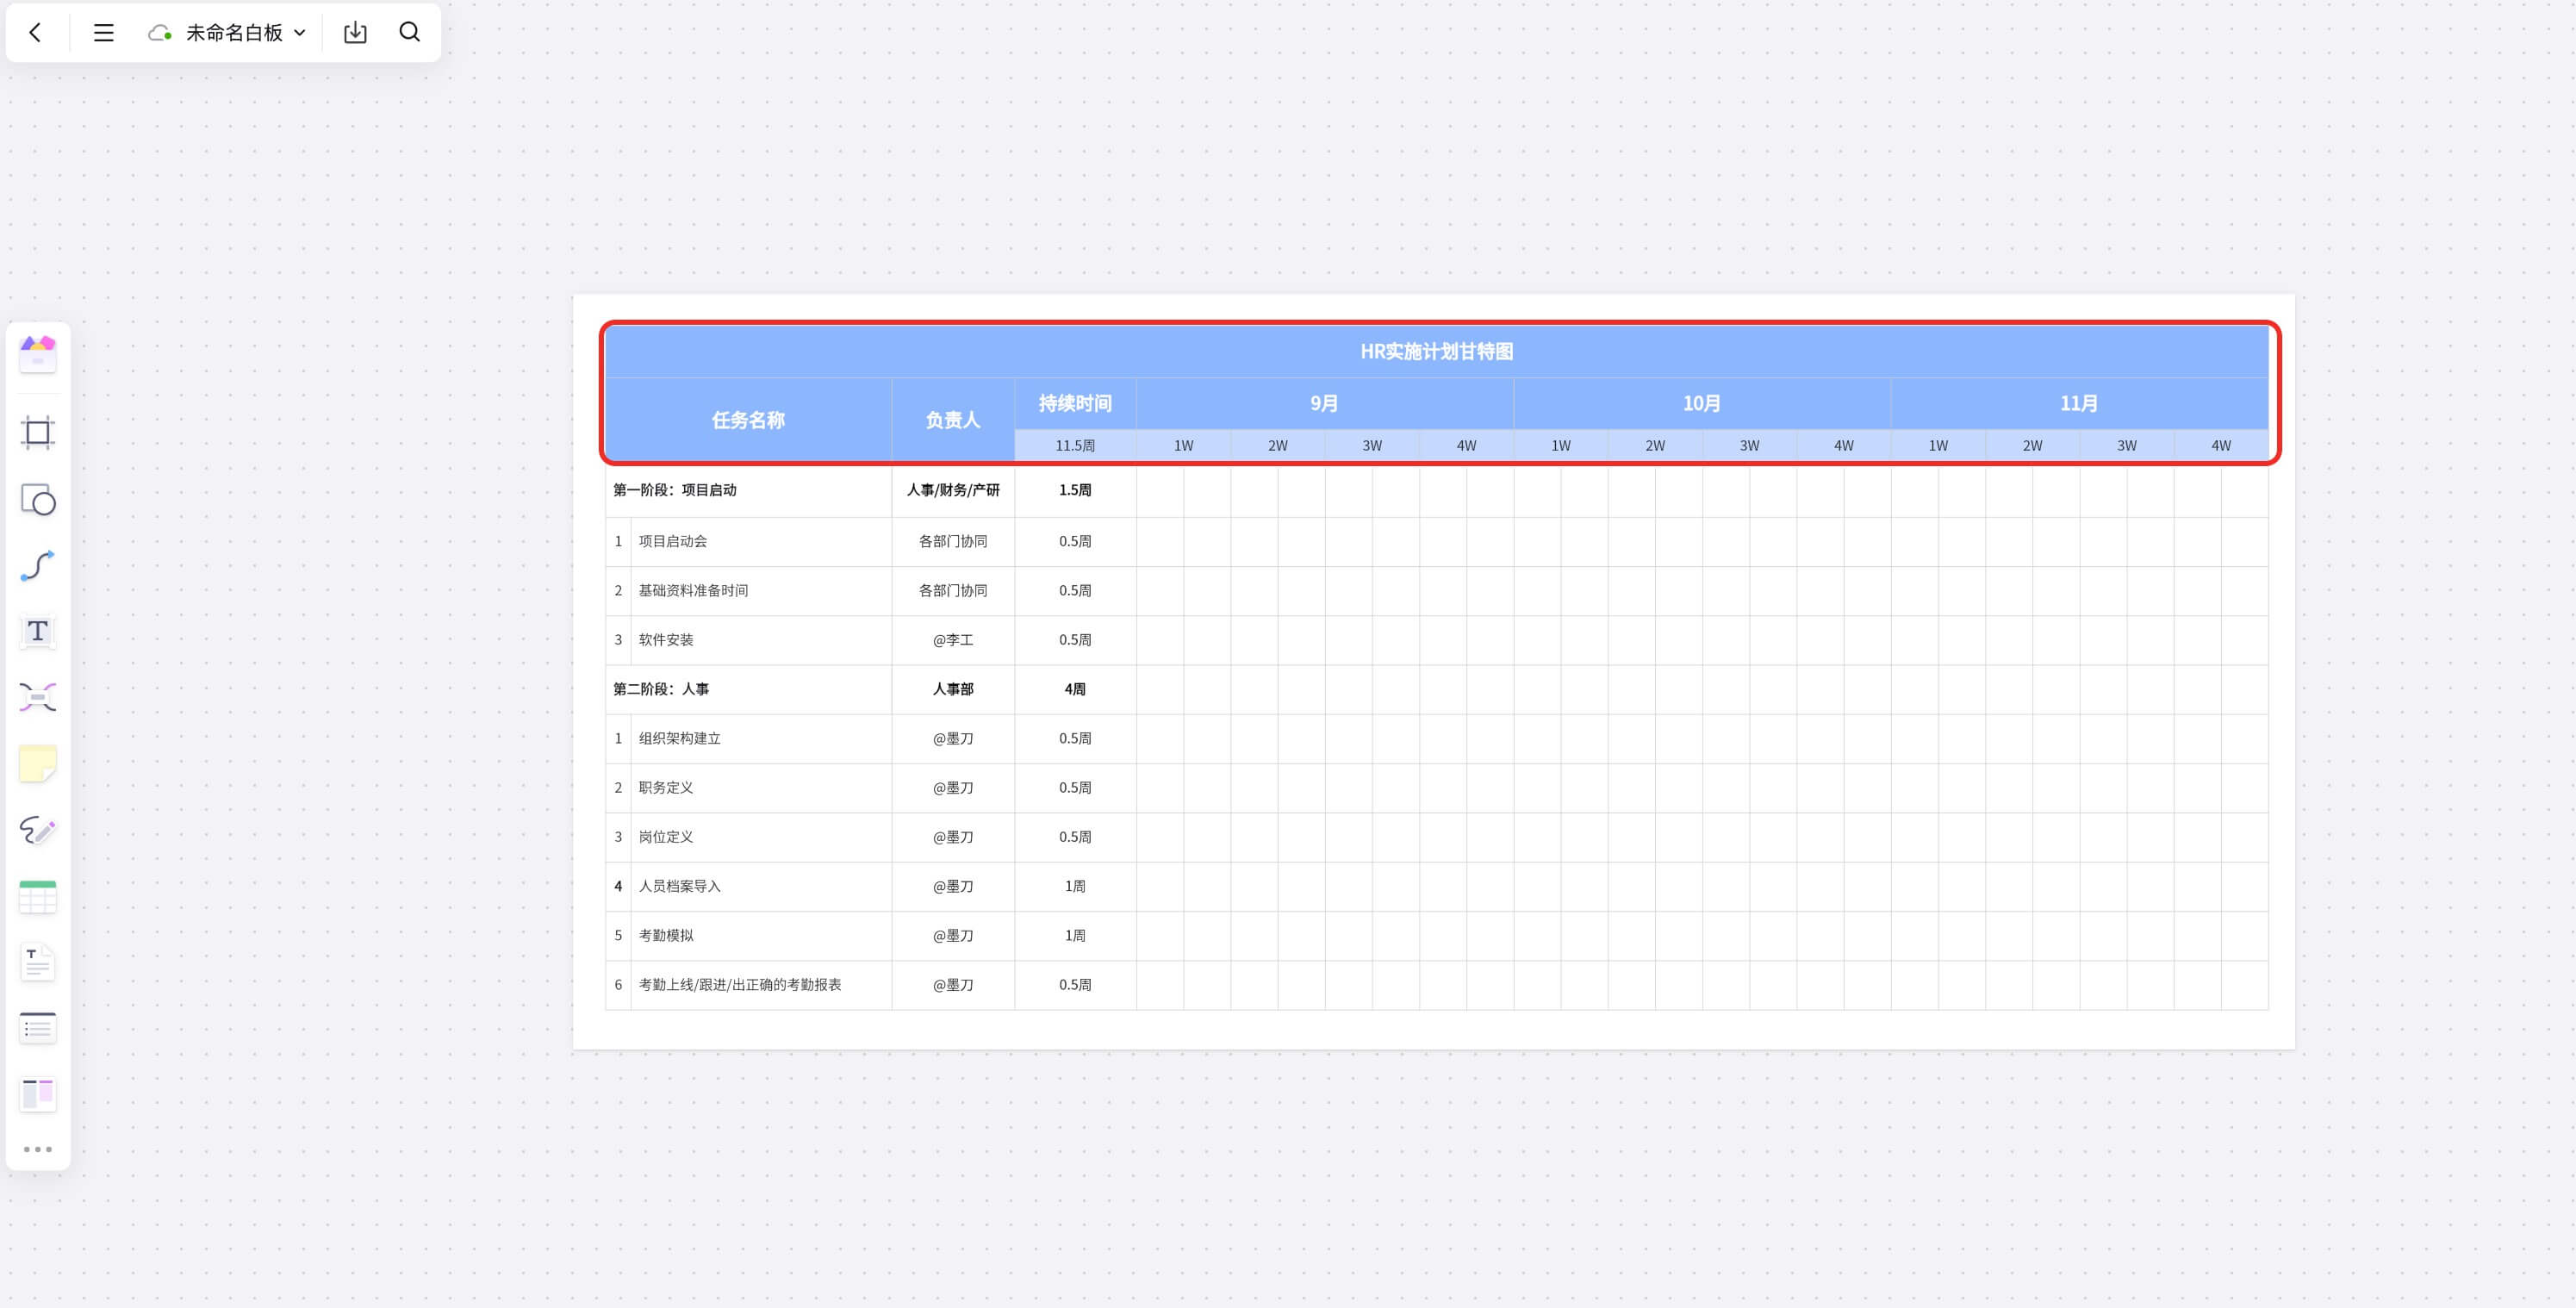This screenshot has height=1308, width=2576.
Task: Click the export/download icon
Action: point(355,33)
